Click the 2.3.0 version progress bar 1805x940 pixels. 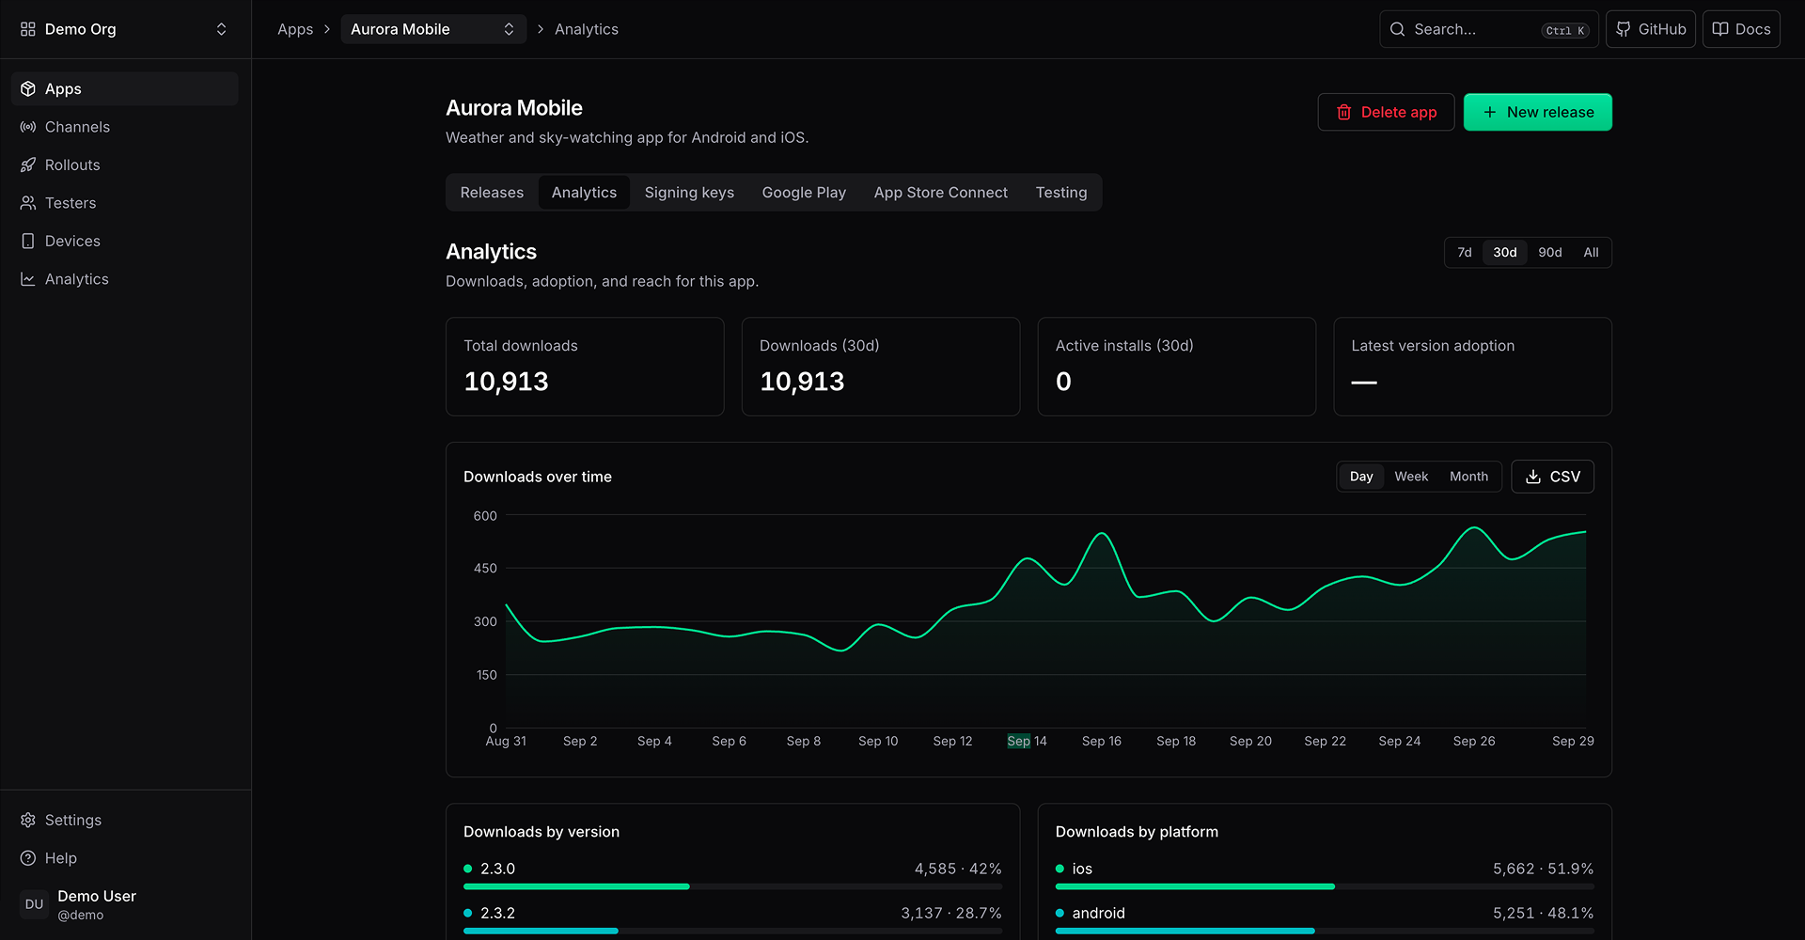[732, 886]
